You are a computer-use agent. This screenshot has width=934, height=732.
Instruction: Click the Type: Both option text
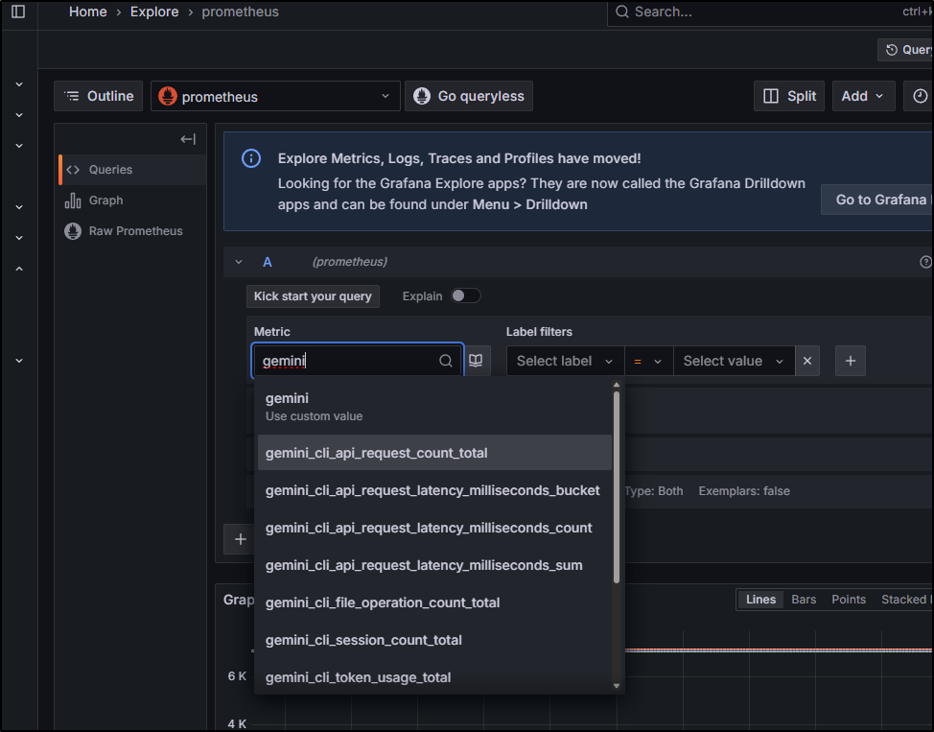coord(653,491)
